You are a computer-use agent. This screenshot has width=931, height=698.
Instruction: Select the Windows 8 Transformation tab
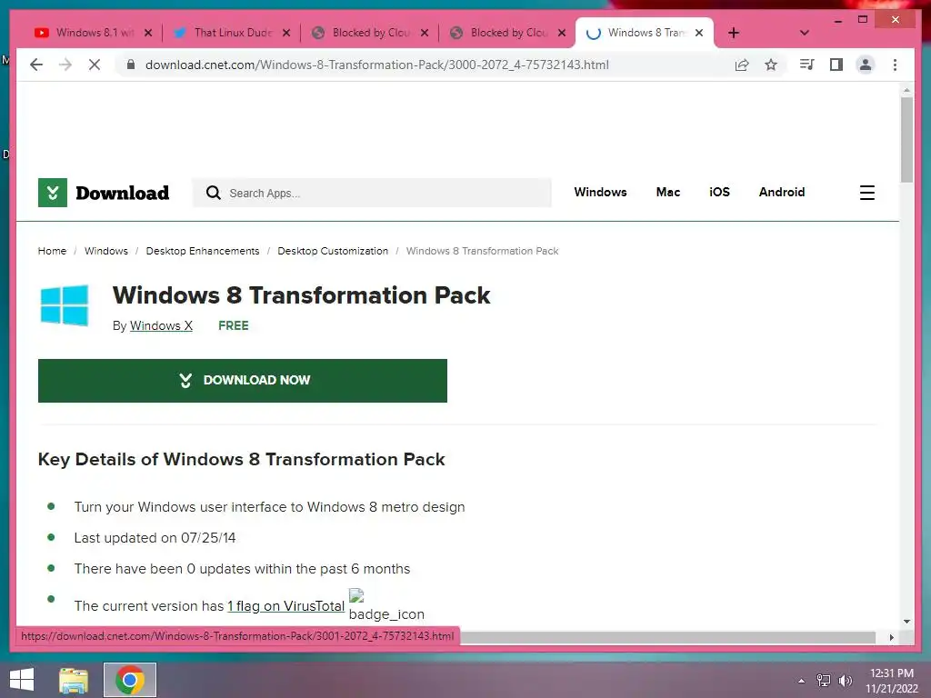pyautogui.click(x=645, y=33)
